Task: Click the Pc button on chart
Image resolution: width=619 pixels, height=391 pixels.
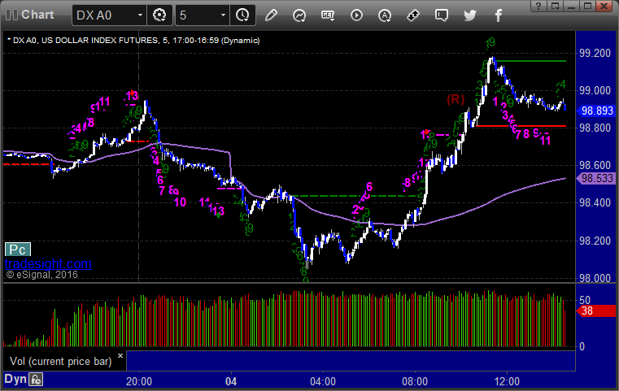Action: click(18, 250)
